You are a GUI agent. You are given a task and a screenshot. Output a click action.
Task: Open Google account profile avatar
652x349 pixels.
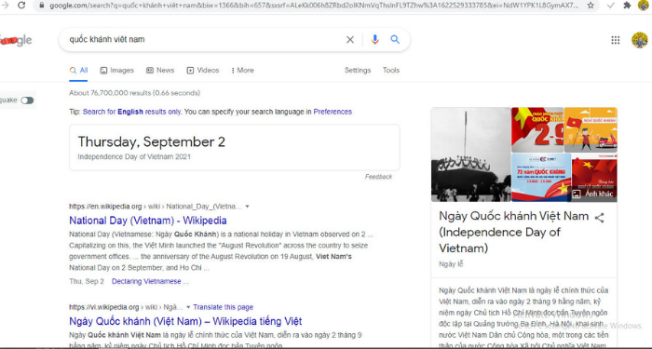(640, 40)
